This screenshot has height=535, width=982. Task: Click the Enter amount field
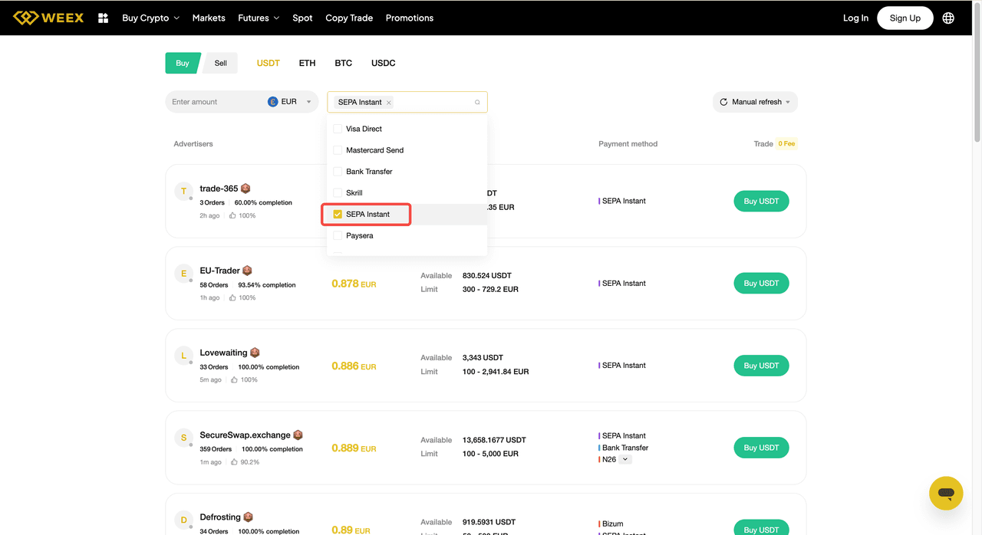tap(215, 102)
